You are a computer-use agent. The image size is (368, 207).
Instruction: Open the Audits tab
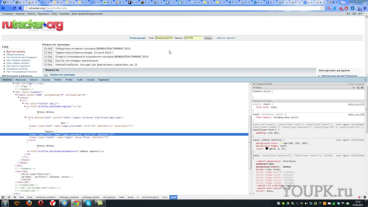pos(80,80)
